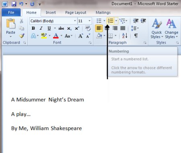Open the Quick Styles gallery
The height and width of the screenshot is (153, 181).
pos(156,28)
